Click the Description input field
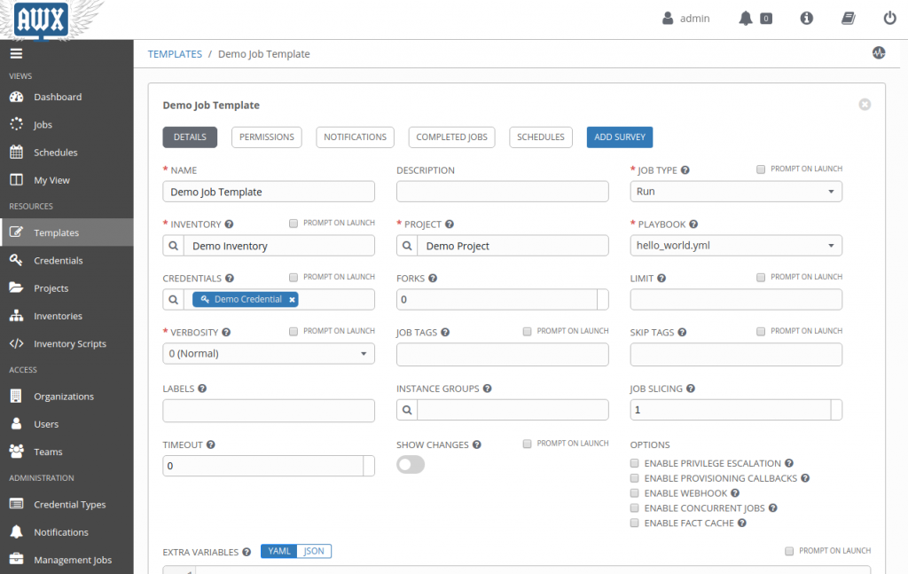This screenshot has width=908, height=574. click(x=503, y=191)
